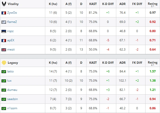Open lux's player profile link

pos(9,81)
